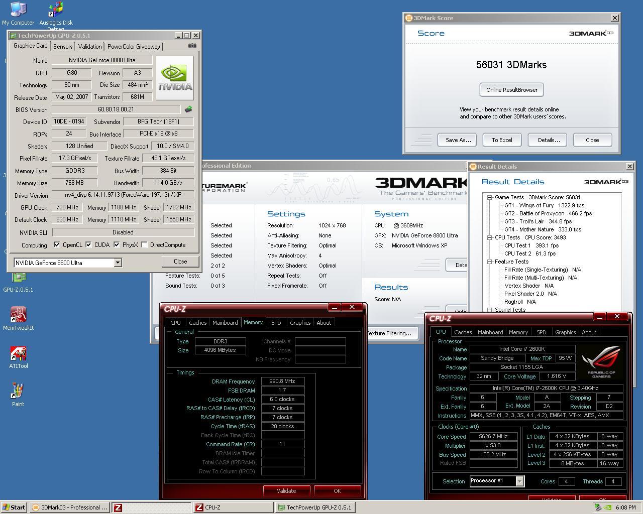
Task: Open Mainboard tab in CPU-Z memory window
Action: [x=225, y=323]
